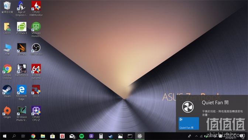Viewport: 248px width, 140px height.
Task: Select the AIDA64 Extreme desktop icon
Action: tap(36, 72)
